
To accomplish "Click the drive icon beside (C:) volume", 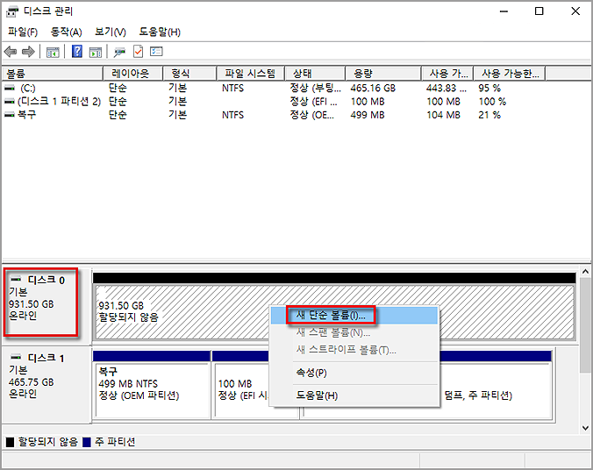I will [x=10, y=88].
